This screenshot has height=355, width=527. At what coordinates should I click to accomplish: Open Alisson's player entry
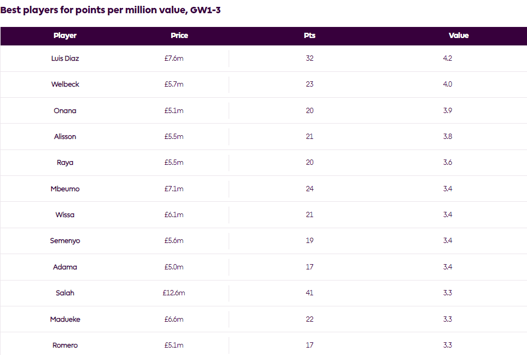(x=65, y=137)
